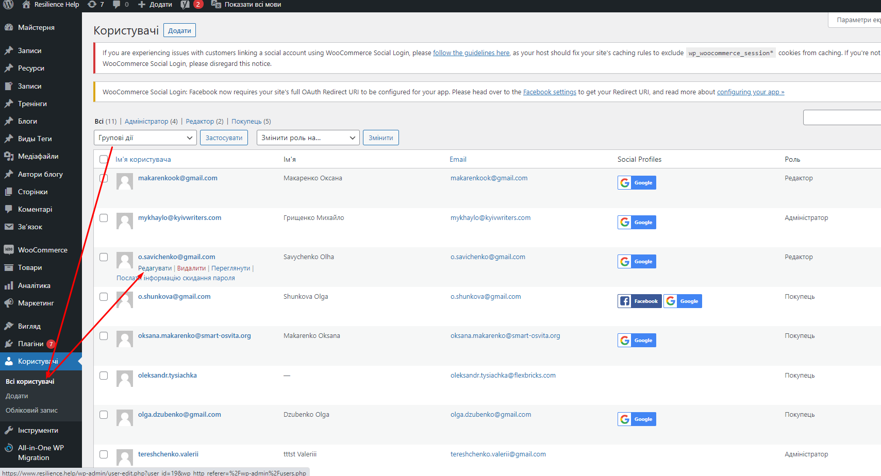Click Видалити under o.savichenko@gmail.com

click(x=191, y=268)
